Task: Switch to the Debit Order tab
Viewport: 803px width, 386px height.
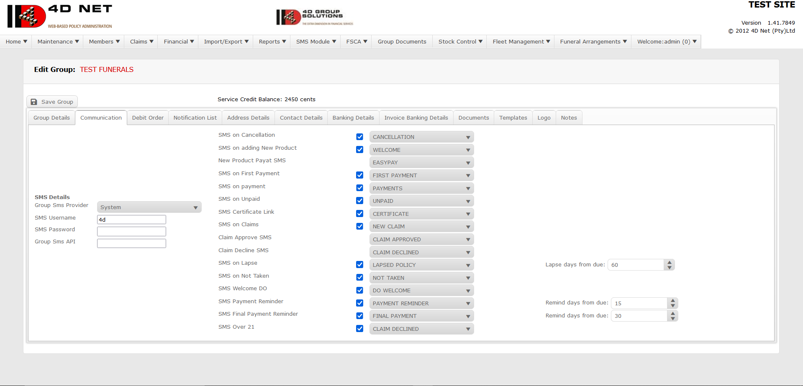Action: pyautogui.click(x=148, y=118)
